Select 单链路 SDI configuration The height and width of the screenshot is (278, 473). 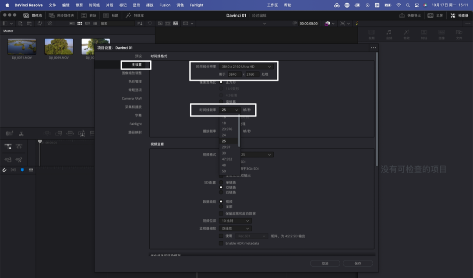(x=221, y=183)
